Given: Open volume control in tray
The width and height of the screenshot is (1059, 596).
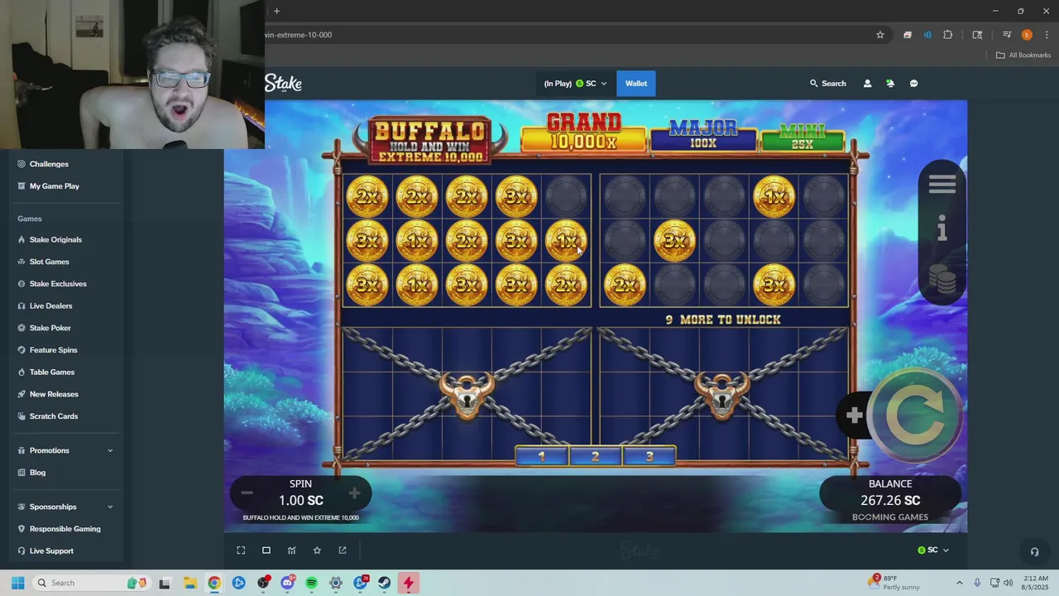Looking at the screenshot, I should point(1008,583).
